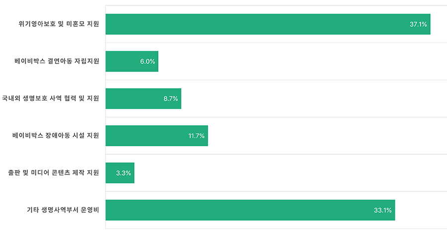Select the 37.1% value label
The image size is (447, 234).
point(418,24)
